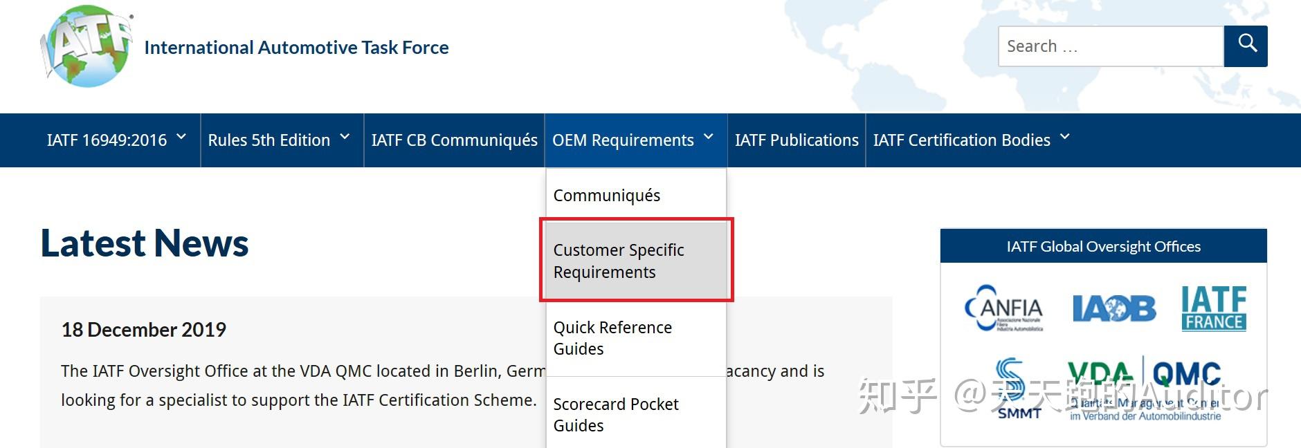
Task: Click the IATF globe logo
Action: (x=86, y=47)
